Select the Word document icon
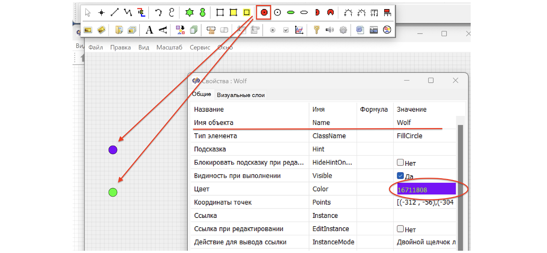 (x=360, y=30)
